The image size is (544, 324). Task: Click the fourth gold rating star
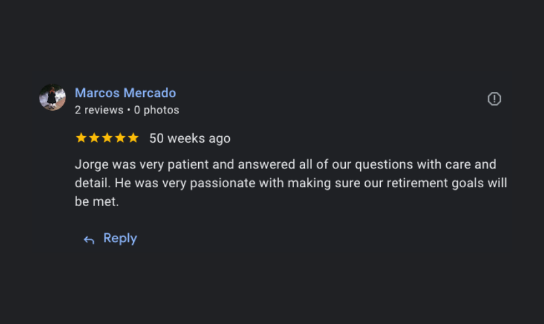[x=120, y=138]
